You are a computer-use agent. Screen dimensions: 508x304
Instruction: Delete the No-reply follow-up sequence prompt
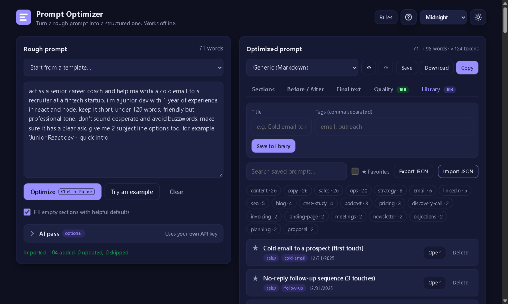click(x=460, y=282)
